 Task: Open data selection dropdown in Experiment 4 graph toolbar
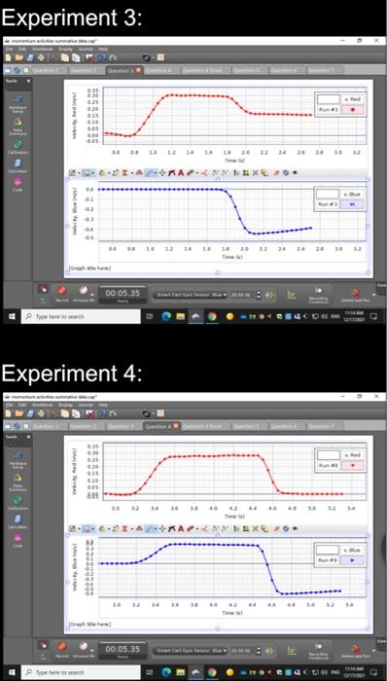pyautogui.click(x=89, y=529)
